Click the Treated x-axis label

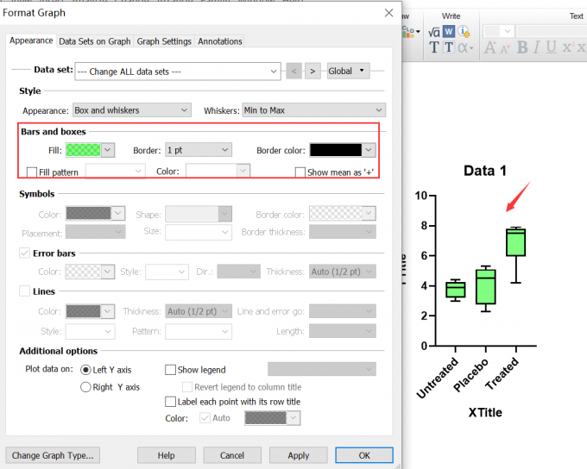(x=502, y=373)
